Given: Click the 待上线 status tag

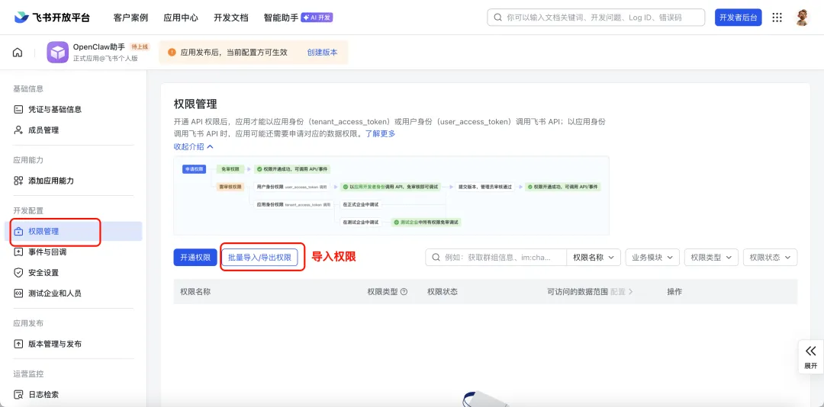Looking at the screenshot, I should (x=140, y=46).
